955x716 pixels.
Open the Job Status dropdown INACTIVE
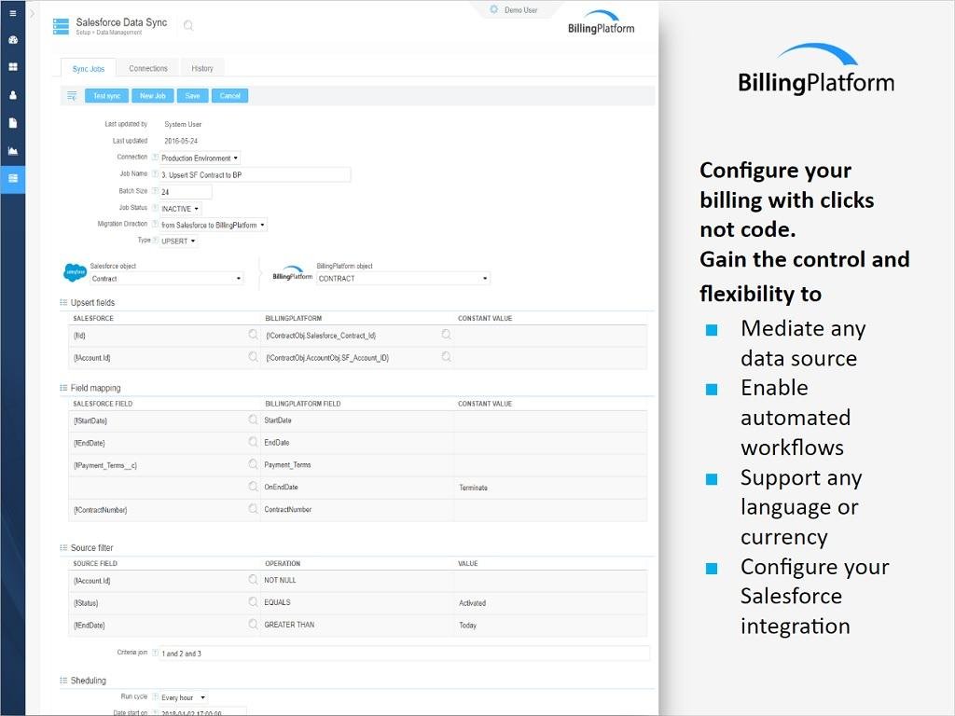180,209
